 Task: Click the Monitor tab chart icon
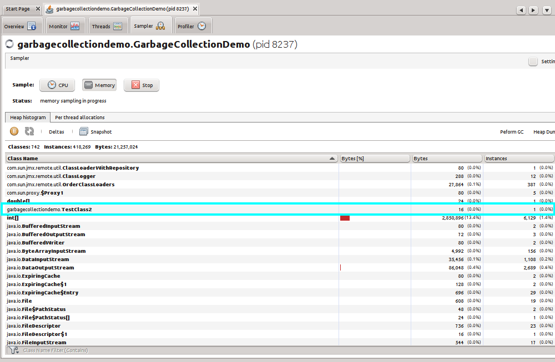point(75,26)
